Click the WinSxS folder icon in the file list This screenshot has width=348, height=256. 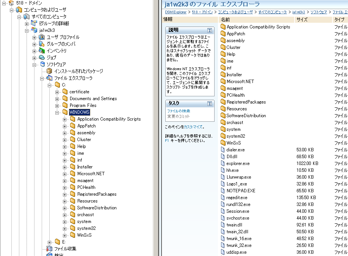(223, 143)
